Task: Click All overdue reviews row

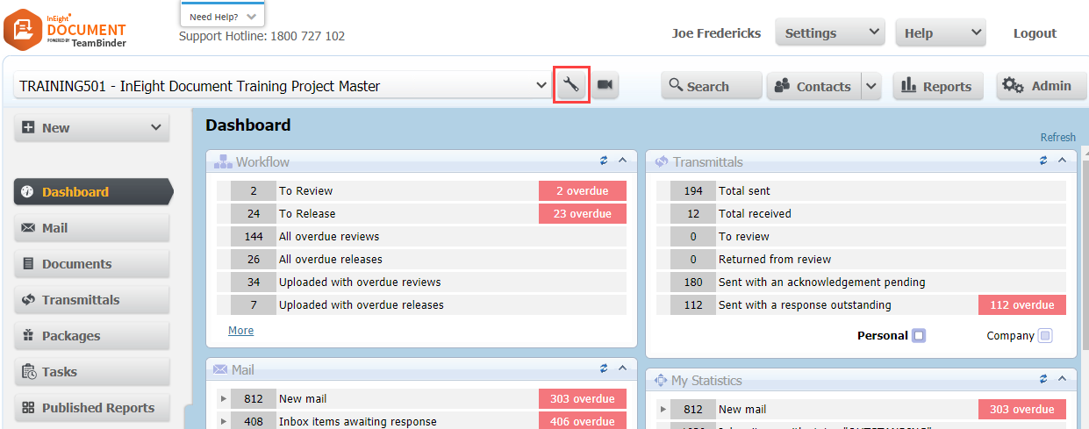Action: point(421,236)
